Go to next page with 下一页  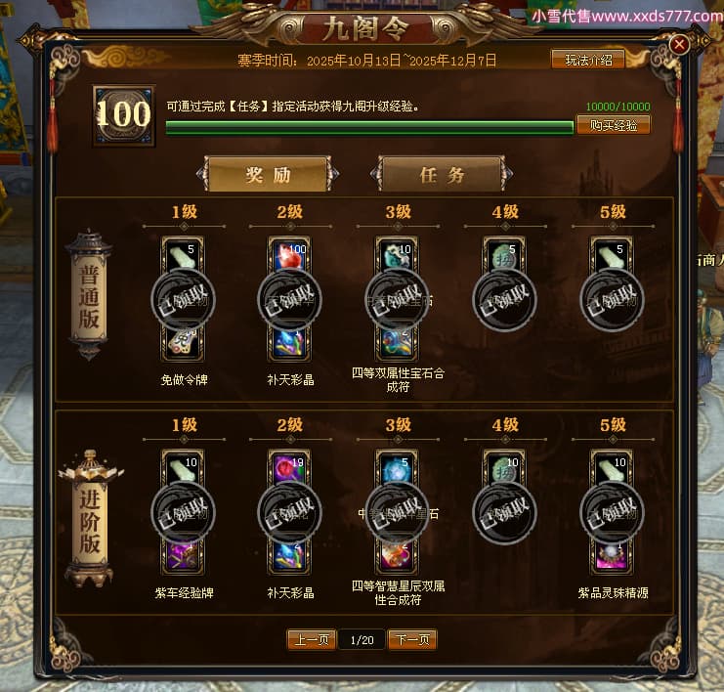(412, 640)
